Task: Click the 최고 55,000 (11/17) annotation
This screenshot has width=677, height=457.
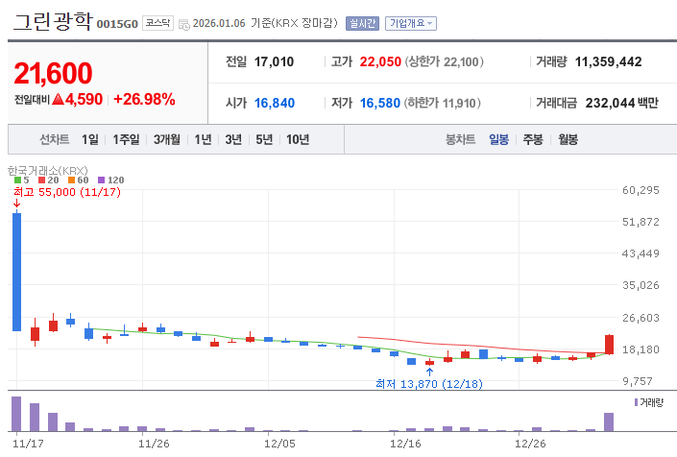Action: coord(67,192)
